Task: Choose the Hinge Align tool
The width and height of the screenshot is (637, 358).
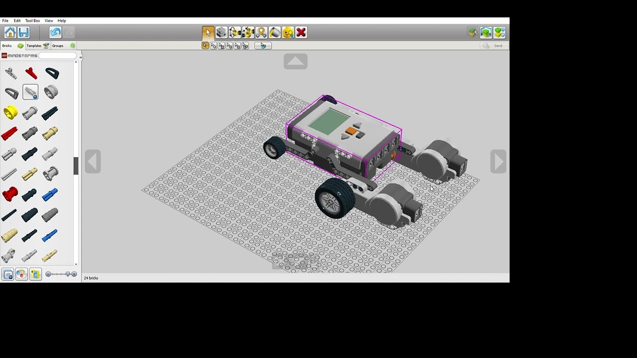Action: coord(248,33)
